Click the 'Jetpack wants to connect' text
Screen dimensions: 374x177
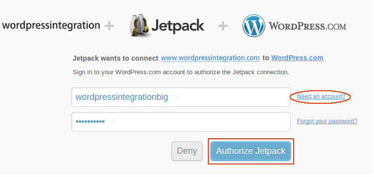pyautogui.click(x=115, y=58)
